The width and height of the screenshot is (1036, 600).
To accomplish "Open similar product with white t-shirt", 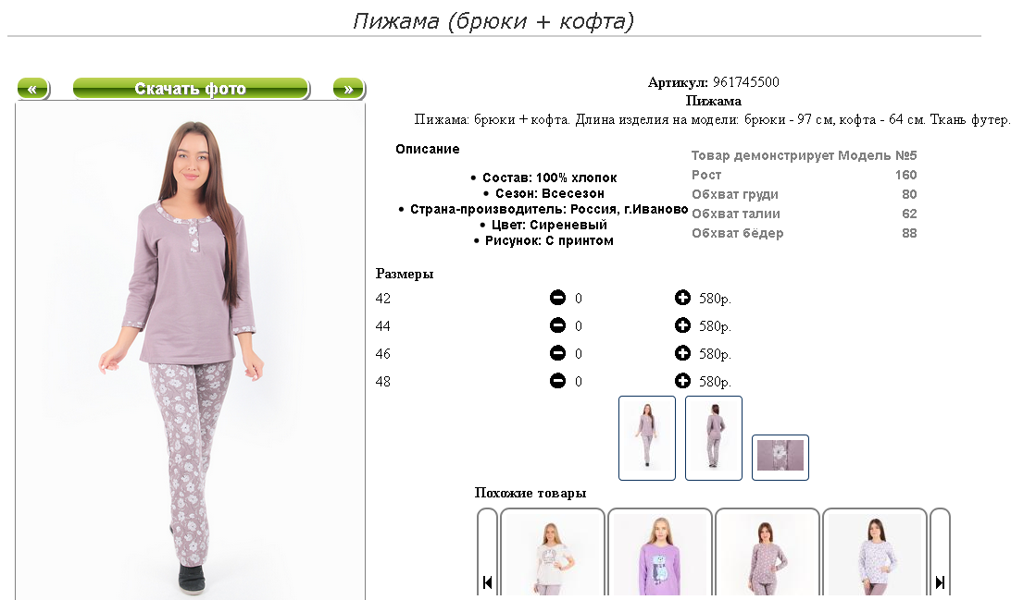I will (x=553, y=553).
